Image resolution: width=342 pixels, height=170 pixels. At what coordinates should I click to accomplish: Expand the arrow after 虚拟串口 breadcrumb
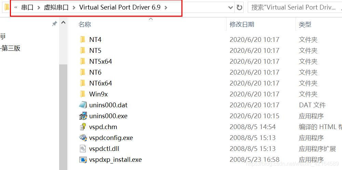coord(74,7)
